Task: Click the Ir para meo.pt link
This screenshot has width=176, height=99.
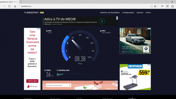Action: click(x=57, y=24)
